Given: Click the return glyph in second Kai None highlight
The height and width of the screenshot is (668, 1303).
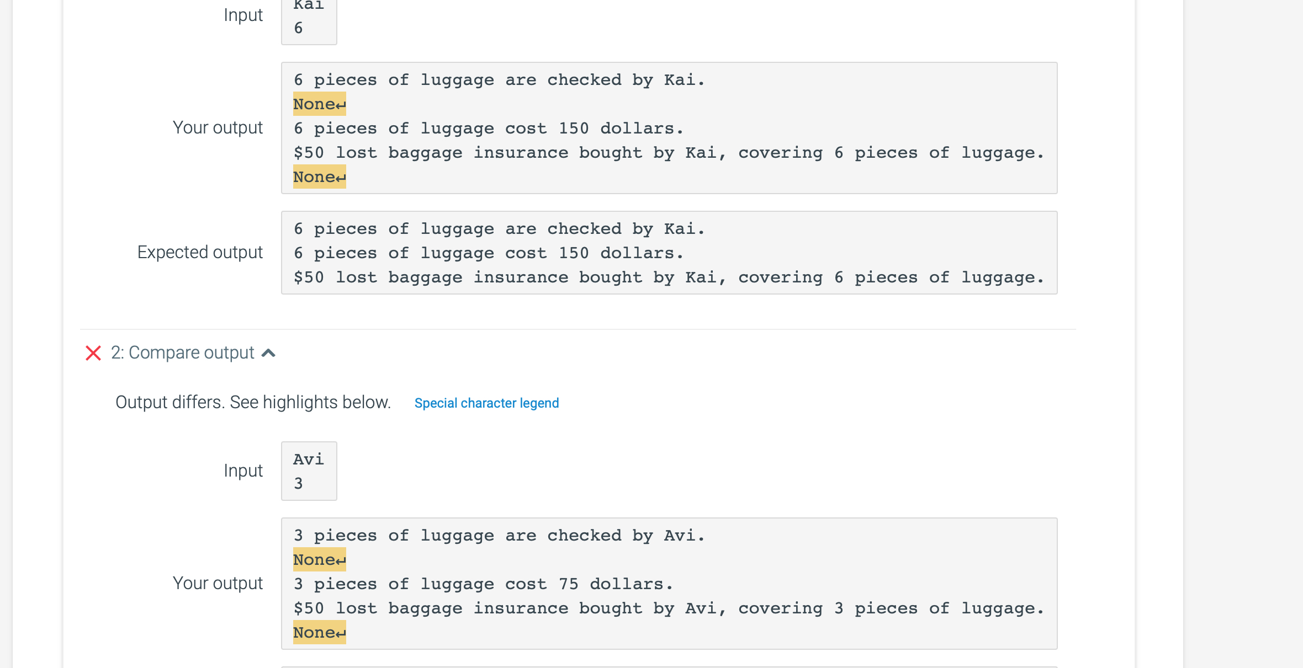Looking at the screenshot, I should tap(340, 177).
